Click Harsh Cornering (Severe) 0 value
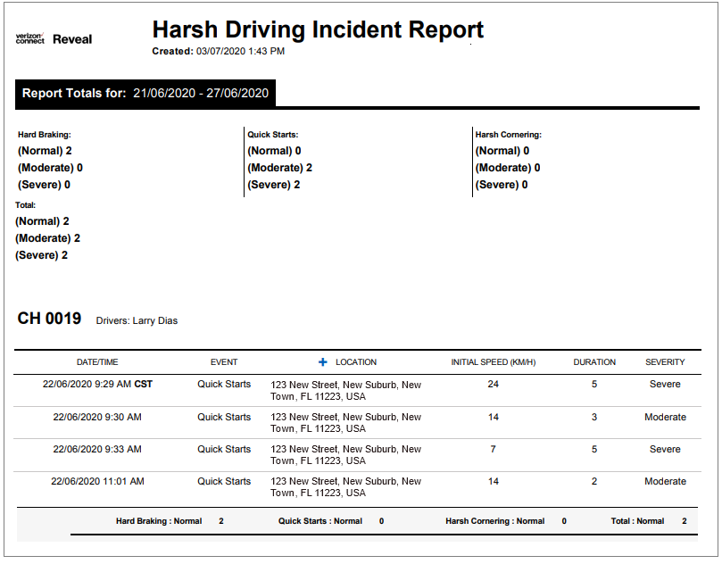This screenshot has width=722, height=564. click(502, 185)
